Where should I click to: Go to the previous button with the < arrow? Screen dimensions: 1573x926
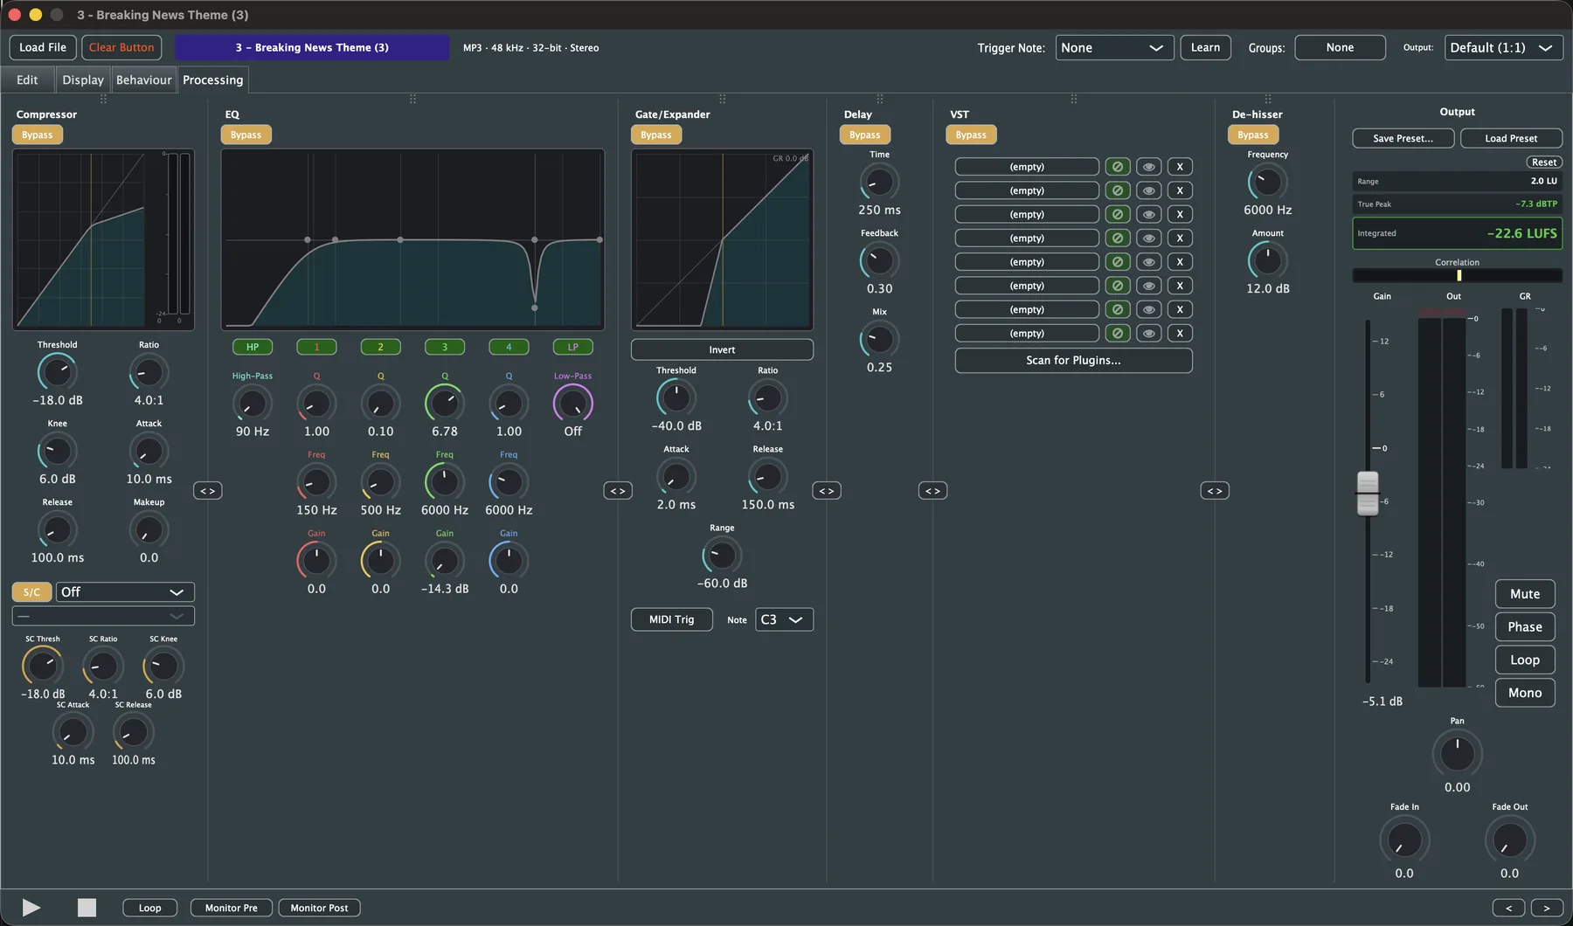(1508, 908)
